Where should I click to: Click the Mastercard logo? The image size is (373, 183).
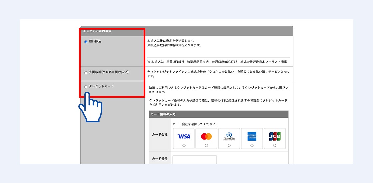tap(206, 136)
